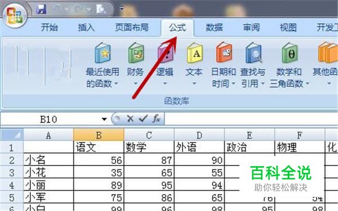Open the Office button menu

click(x=15, y=16)
